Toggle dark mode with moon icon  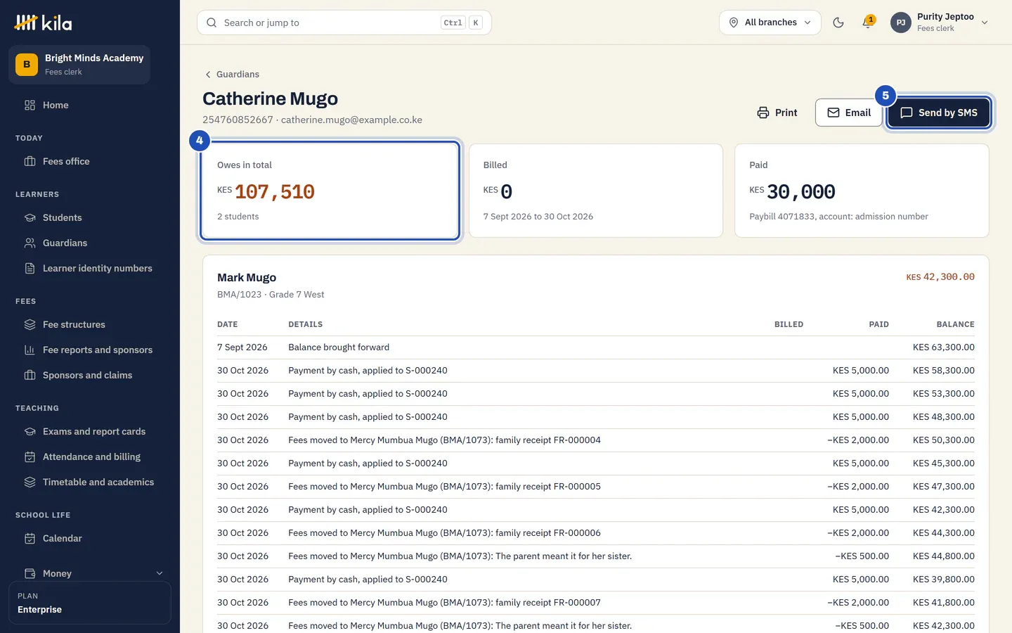[838, 23]
